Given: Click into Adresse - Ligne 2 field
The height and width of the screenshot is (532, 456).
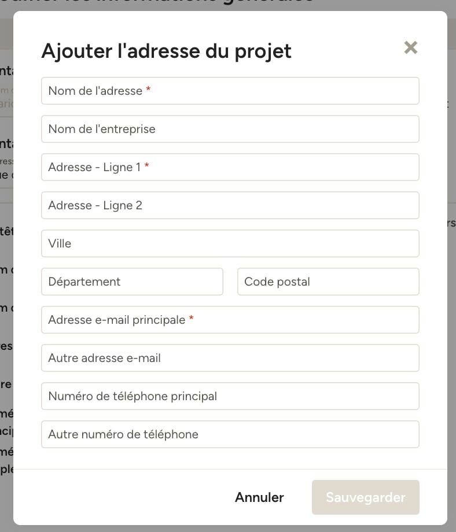Looking at the screenshot, I should point(230,205).
